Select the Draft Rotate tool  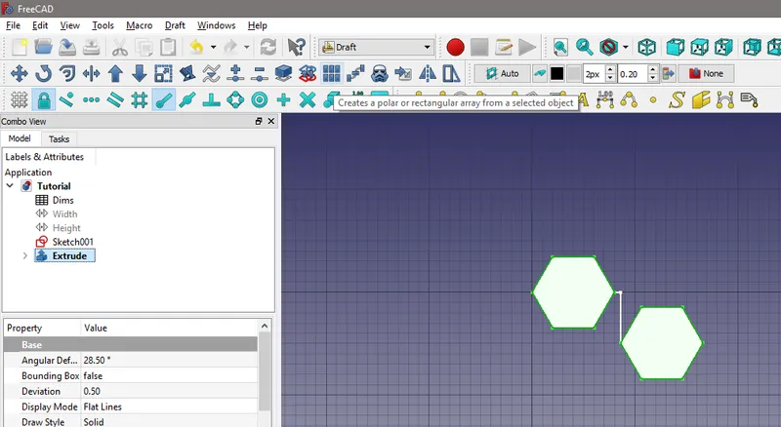[43, 73]
